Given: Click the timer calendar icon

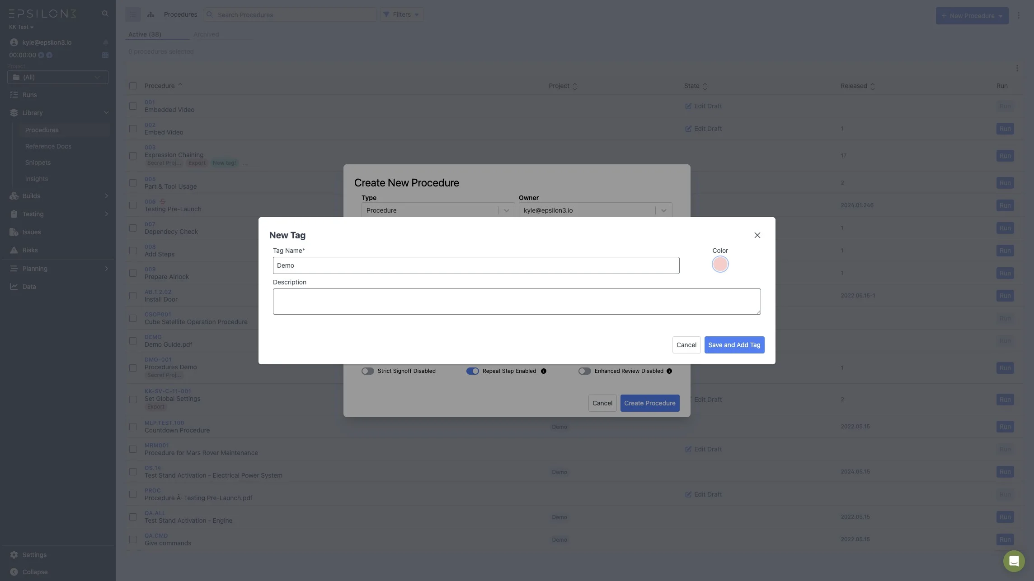Looking at the screenshot, I should (105, 55).
